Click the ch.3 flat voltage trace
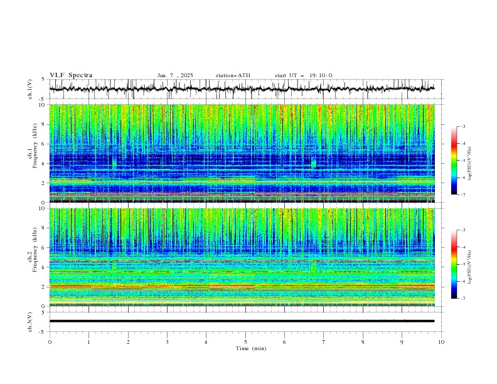This screenshot has width=497, height=384. click(242, 321)
